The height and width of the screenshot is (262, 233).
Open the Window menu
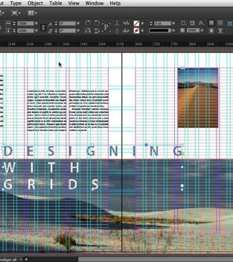tap(94, 3)
